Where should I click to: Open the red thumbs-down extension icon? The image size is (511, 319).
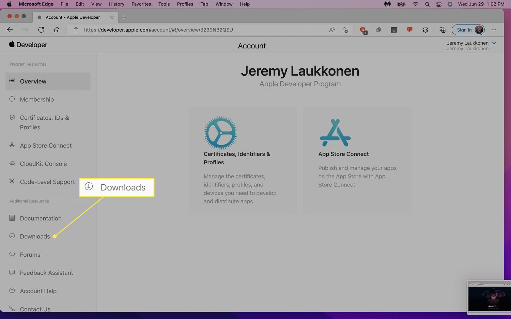pyautogui.click(x=409, y=30)
